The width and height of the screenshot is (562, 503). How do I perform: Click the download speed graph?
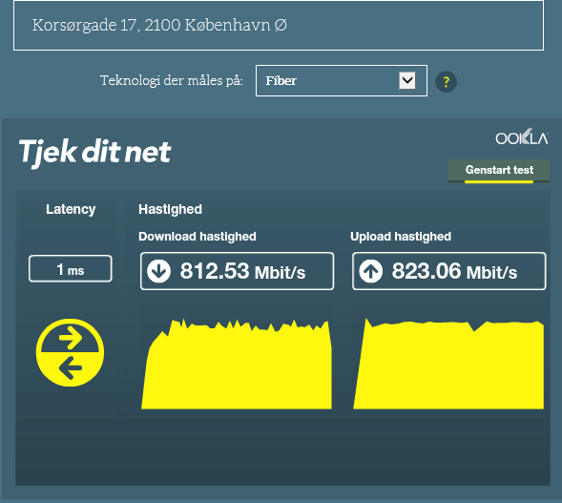pos(237,364)
